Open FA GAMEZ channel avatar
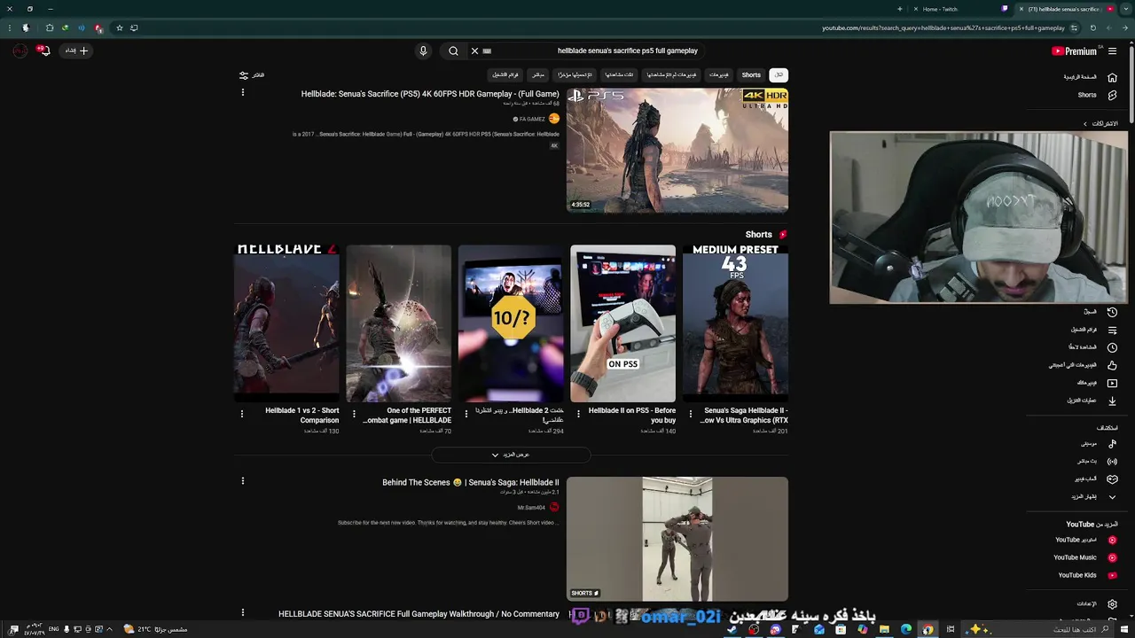Image resolution: width=1135 pixels, height=638 pixels. click(x=554, y=119)
